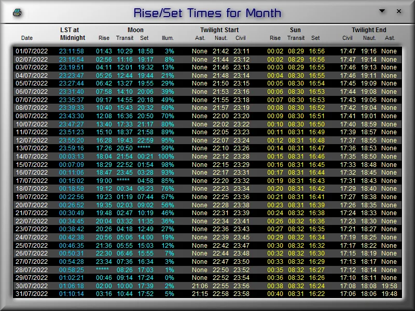Close the Rise/Set Times window
415x311 pixels.
pos(399,11)
